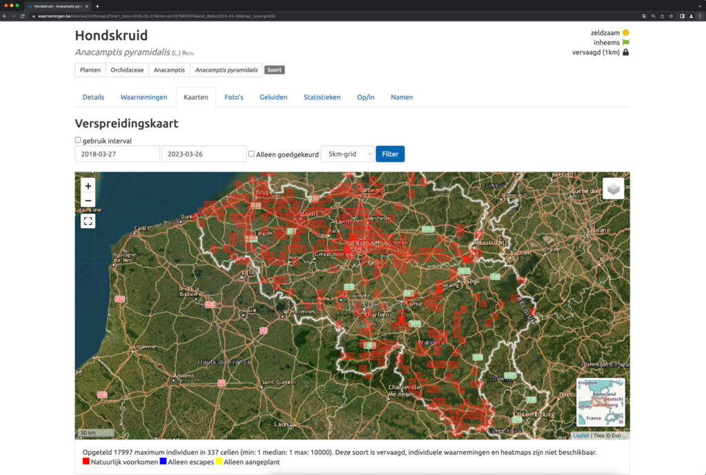Open the Statistieken tab

pyautogui.click(x=322, y=97)
